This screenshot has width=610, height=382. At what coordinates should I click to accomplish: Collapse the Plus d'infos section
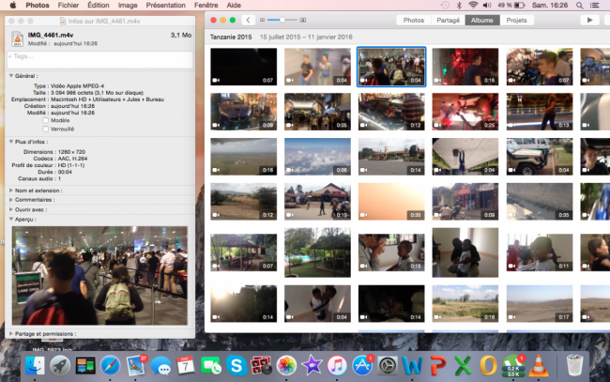11,142
